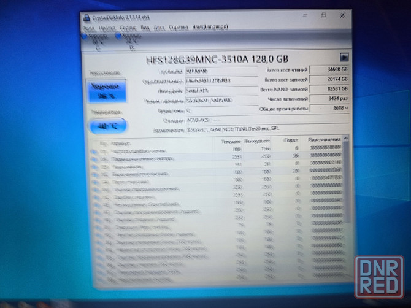Click the next disk arrow button

pyautogui.click(x=344, y=57)
